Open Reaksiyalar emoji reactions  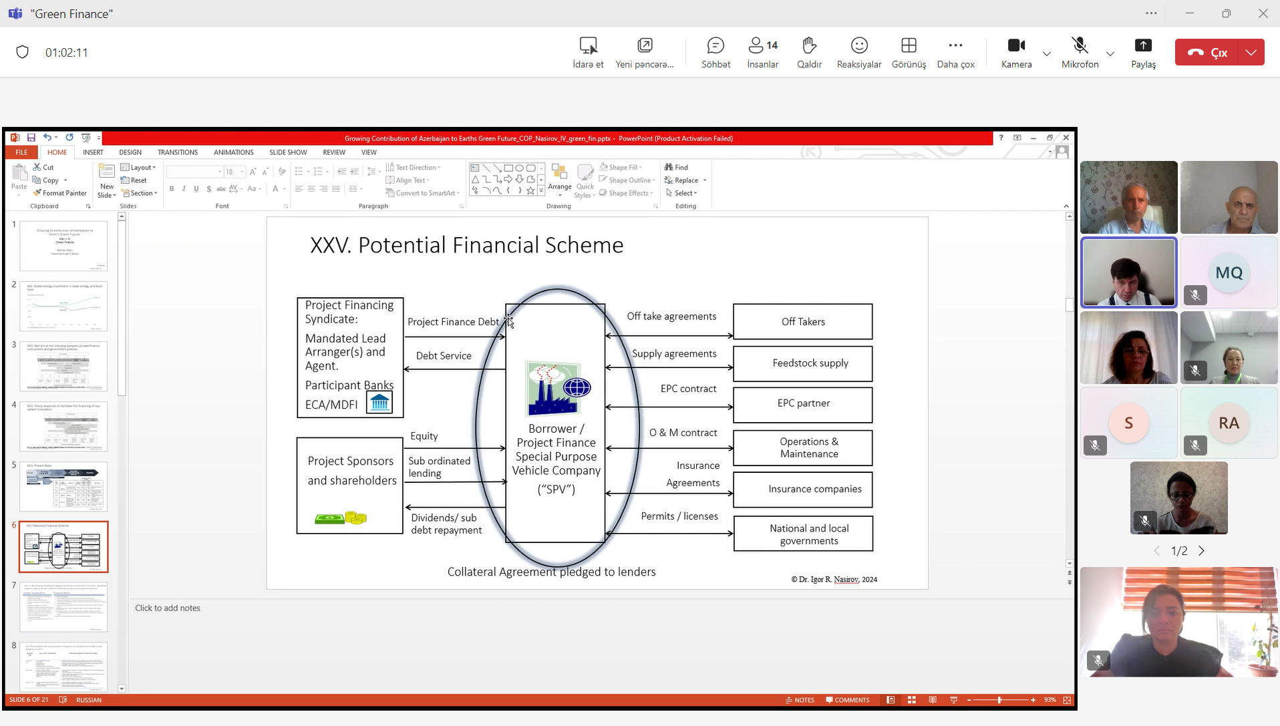coord(859,52)
